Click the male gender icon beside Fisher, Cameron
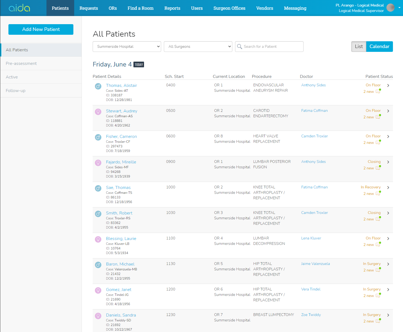This screenshot has height=332, width=403. coord(98,137)
